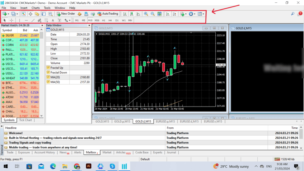This screenshot has width=304, height=171.
Task: Draw a trendline with the Trendline tool
Action: coord(33,20)
